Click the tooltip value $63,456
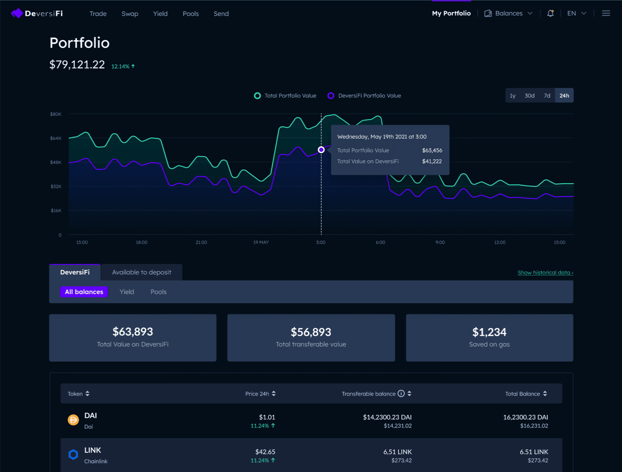622x472 pixels. pyautogui.click(x=432, y=150)
